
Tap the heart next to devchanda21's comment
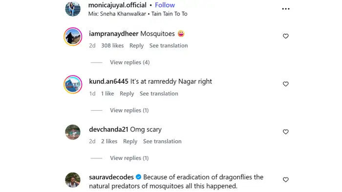(x=285, y=132)
